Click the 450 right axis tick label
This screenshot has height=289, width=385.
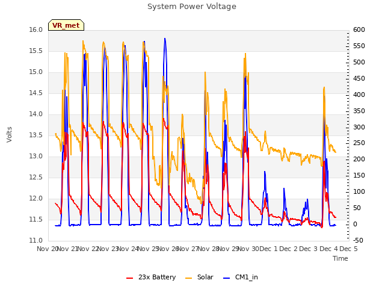coord(359,78)
